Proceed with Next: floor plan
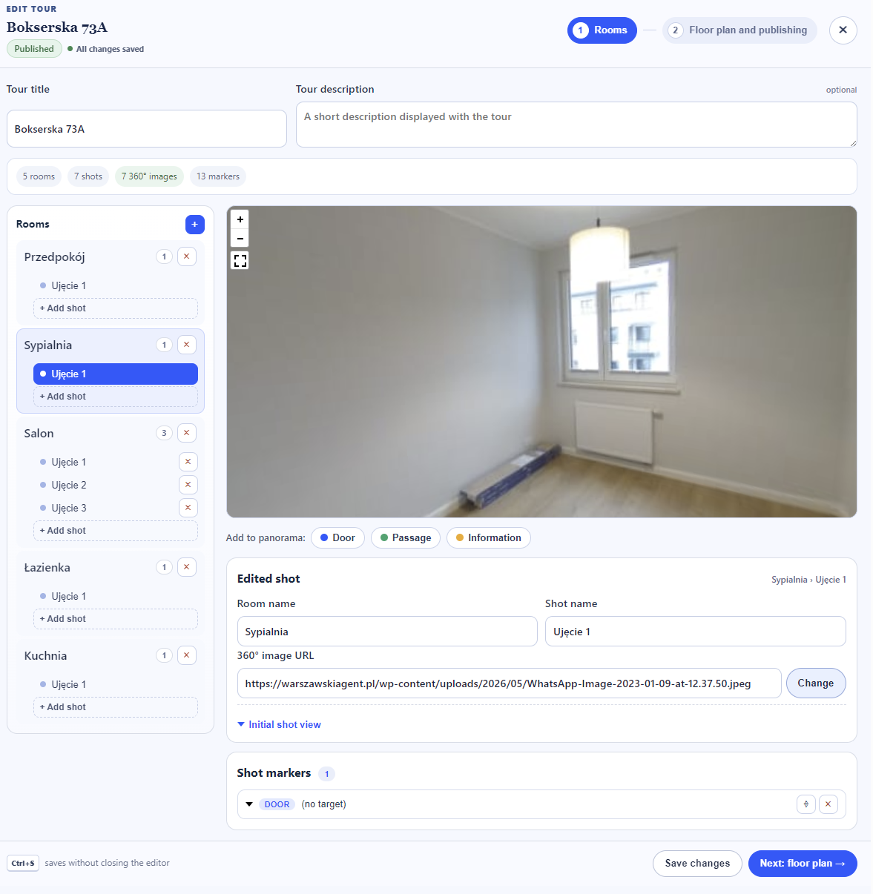Viewport: 873px width, 894px height. pos(803,864)
